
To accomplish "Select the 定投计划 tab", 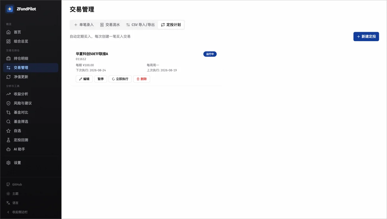I will [x=171, y=25].
